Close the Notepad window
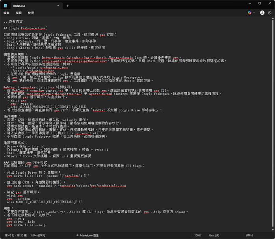275x239 pixels. coord(270,4)
